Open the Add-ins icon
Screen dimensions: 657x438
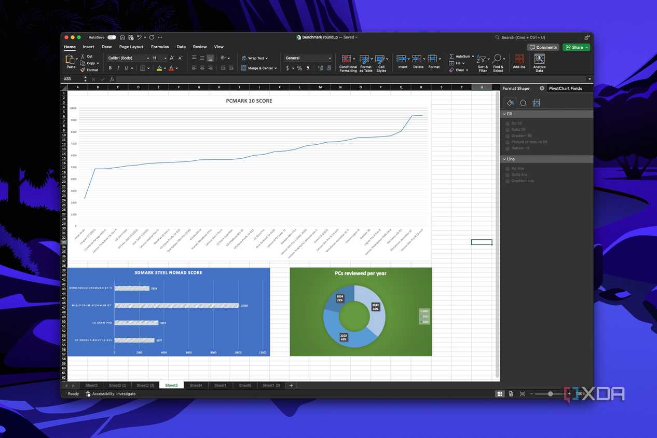tap(519, 59)
